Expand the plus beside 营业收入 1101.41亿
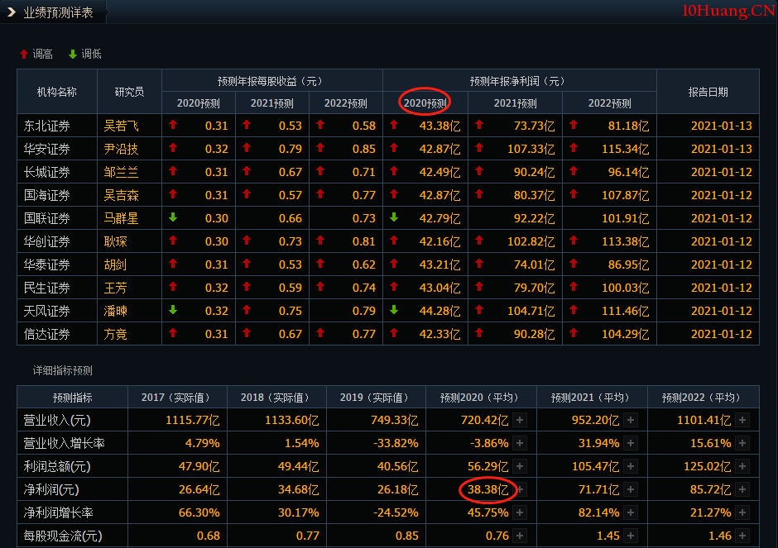The image size is (778, 548). tap(742, 420)
